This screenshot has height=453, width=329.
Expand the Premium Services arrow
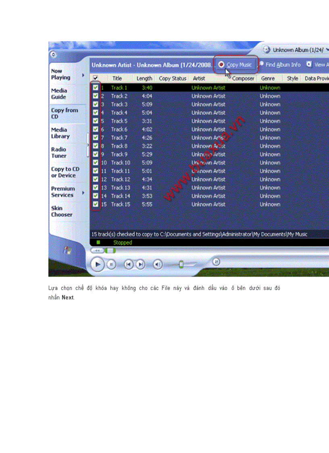(x=83, y=192)
